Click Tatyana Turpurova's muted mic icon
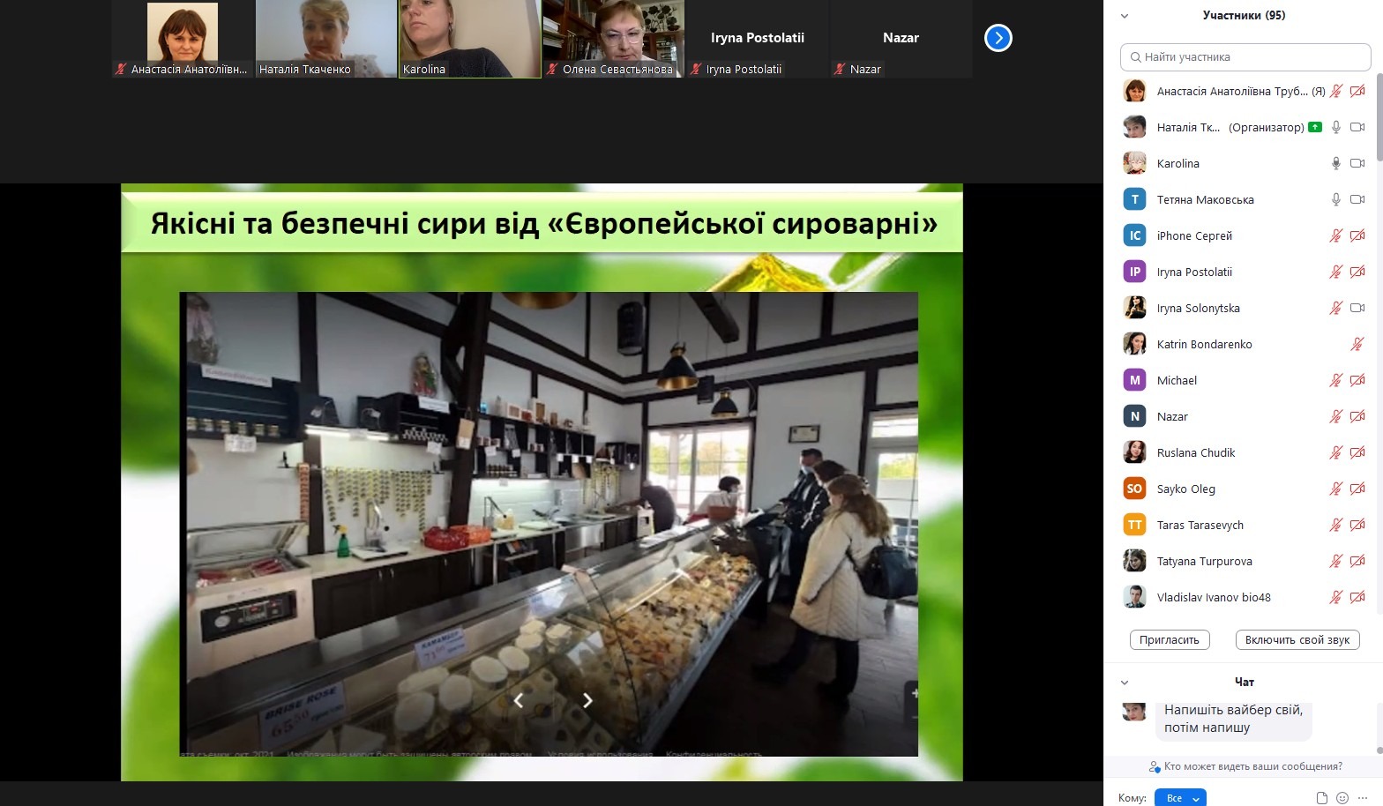Screen dimensions: 1383x806 pyautogui.click(x=1336, y=561)
